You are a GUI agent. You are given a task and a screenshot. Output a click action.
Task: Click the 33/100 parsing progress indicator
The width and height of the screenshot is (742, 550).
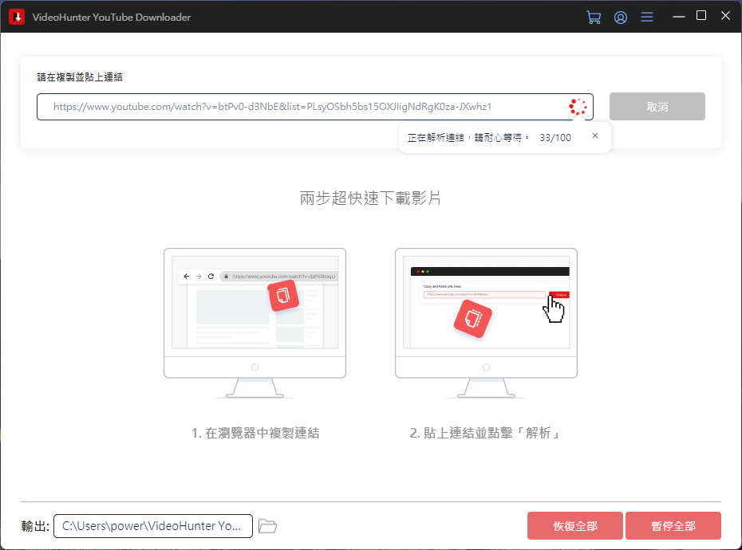click(555, 137)
